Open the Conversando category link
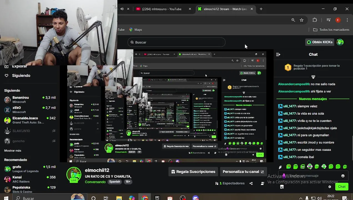Viewport: 353px width, 200px height. (x=95, y=182)
